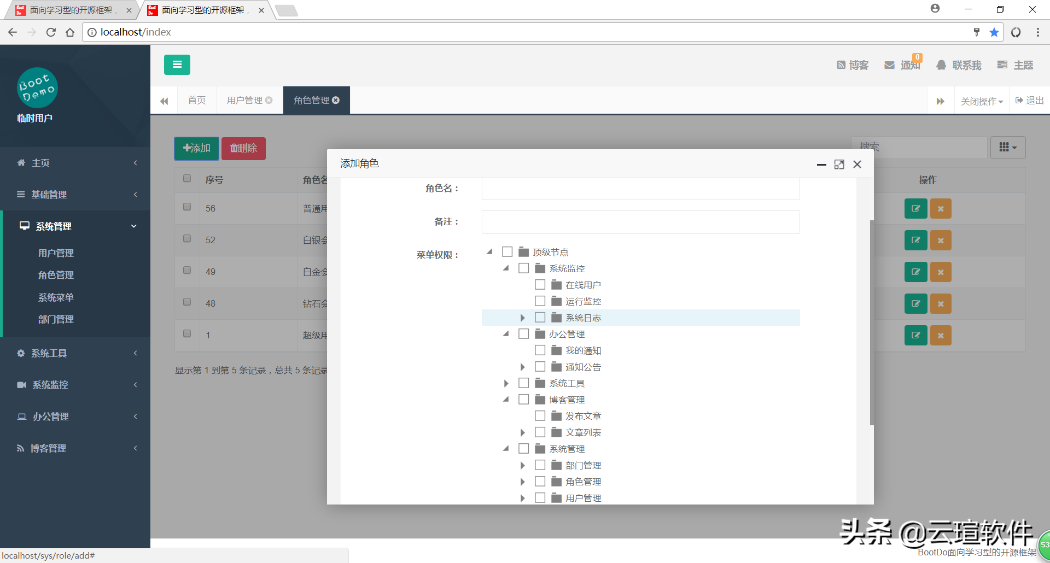
Task: Click edit icon for row 56
Action: tap(916, 208)
